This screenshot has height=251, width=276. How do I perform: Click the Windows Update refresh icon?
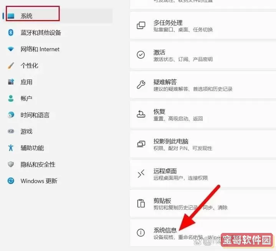point(11,181)
